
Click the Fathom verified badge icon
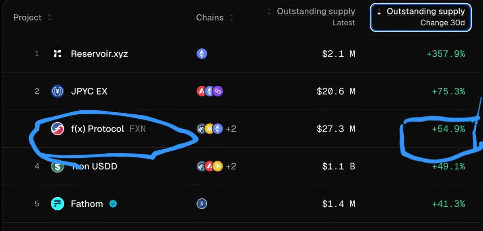[114, 204]
